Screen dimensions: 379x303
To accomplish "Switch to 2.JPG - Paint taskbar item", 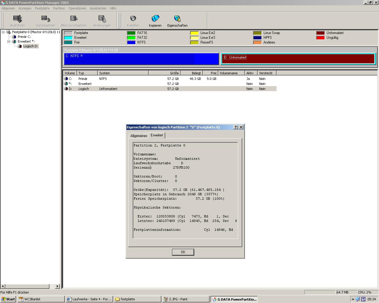I will coord(186,299).
